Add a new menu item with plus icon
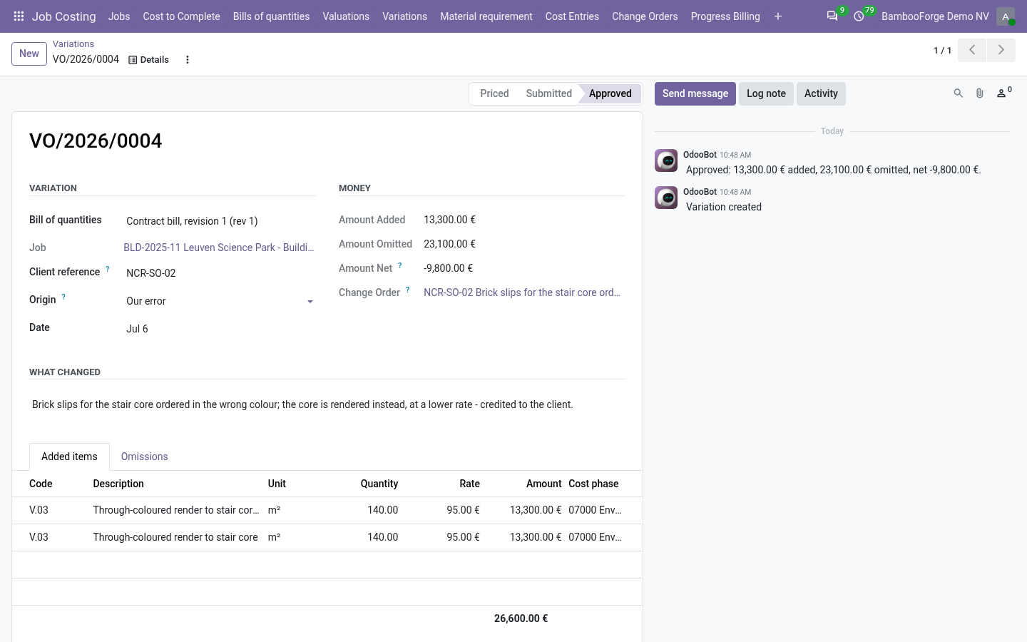The height and width of the screenshot is (642, 1027). [778, 16]
